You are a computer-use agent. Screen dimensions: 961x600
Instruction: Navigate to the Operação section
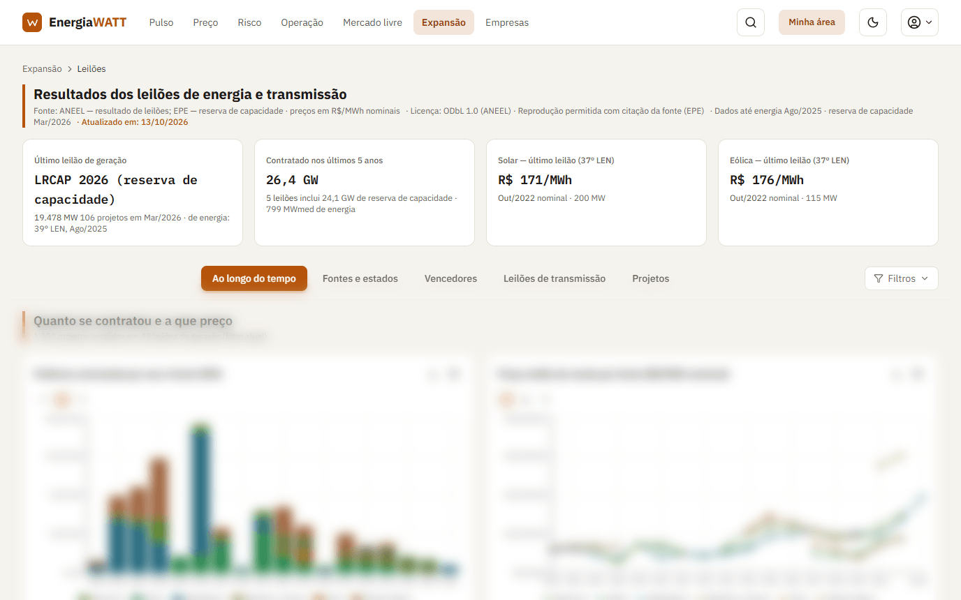(x=302, y=22)
